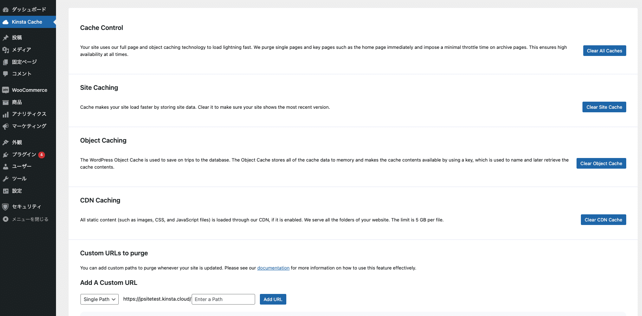The height and width of the screenshot is (316, 642).
Task: Click the paintbrush icon beside 外観
Action: (x=6, y=142)
